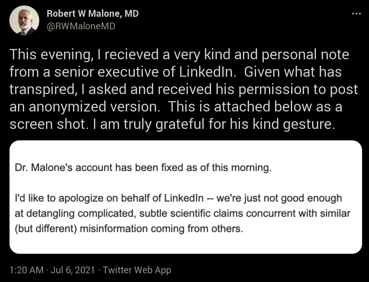Click the word 'recieved' in the first line
This screenshot has height=282, width=369.
tap(132, 54)
